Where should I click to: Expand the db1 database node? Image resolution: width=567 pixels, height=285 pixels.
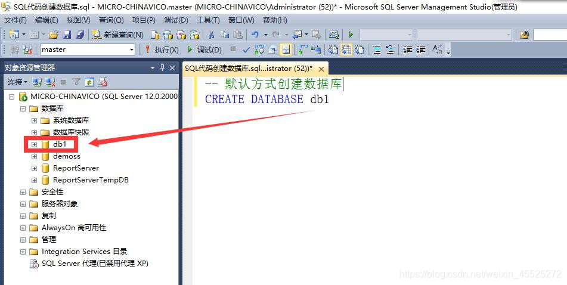click(35, 144)
